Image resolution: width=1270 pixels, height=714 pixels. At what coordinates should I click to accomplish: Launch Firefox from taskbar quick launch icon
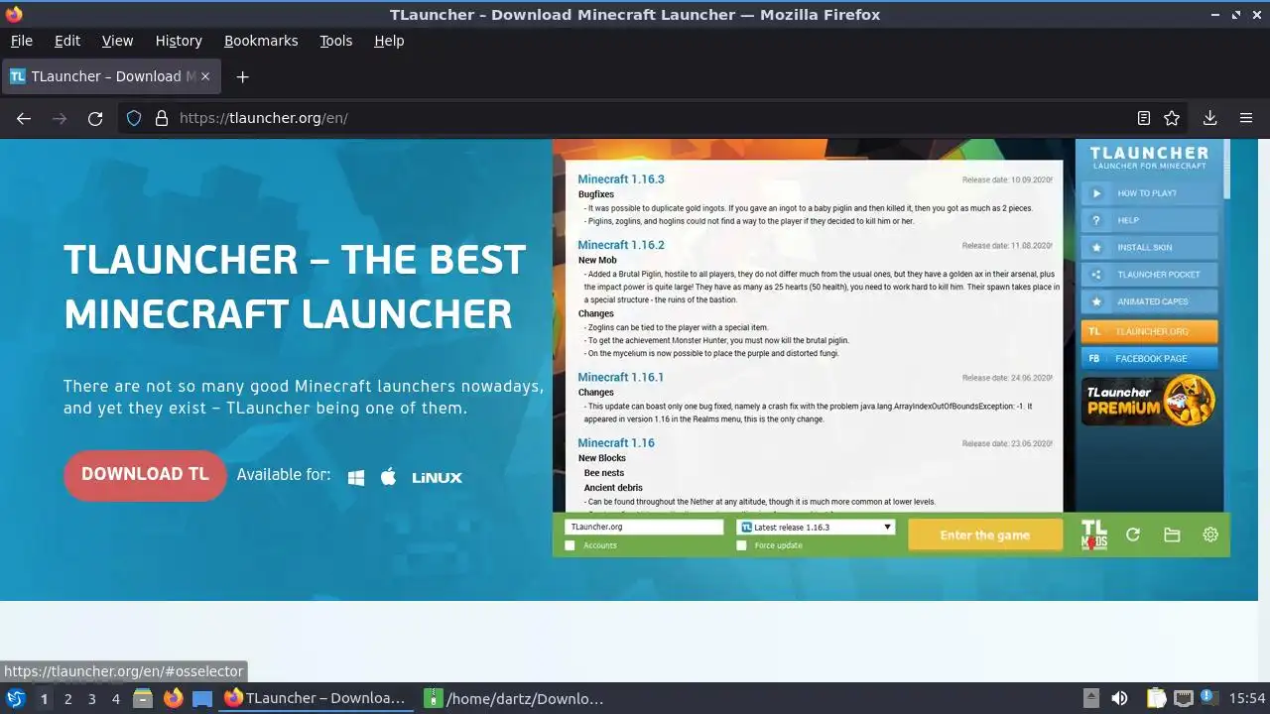point(173,698)
